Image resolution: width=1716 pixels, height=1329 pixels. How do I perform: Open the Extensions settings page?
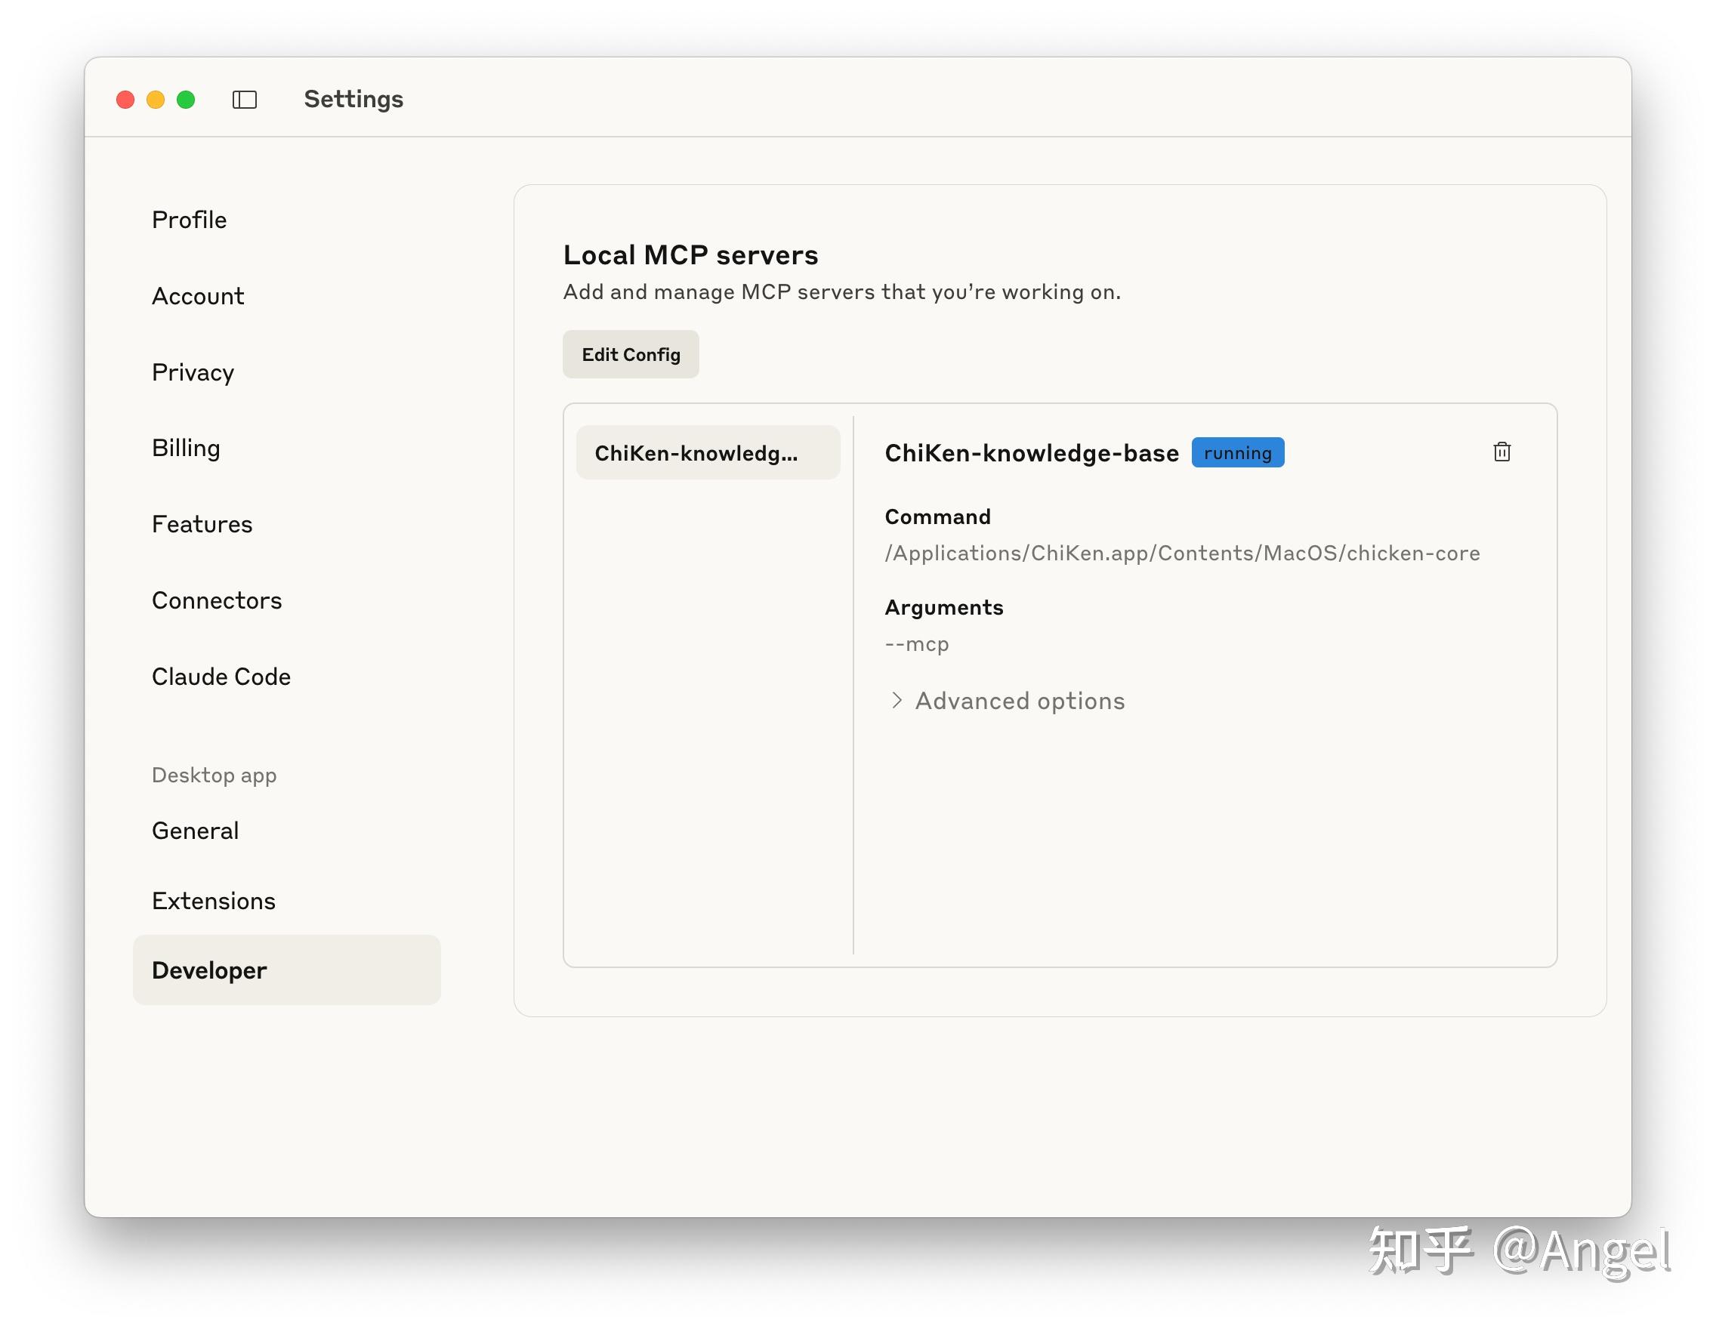coord(214,901)
